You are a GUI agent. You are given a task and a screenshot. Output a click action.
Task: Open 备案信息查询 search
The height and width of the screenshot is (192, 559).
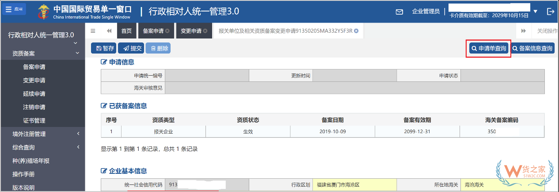(532, 48)
